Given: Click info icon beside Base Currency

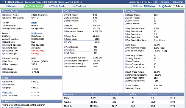Looking at the screenshot, I should 3,58.
